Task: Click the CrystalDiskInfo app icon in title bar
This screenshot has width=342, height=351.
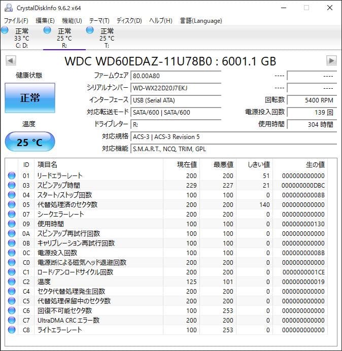Action: [9, 8]
